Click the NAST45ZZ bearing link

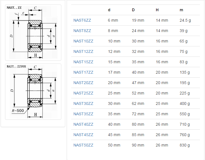[x=83, y=135]
